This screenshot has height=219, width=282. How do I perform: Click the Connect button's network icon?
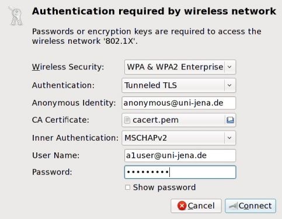[x=234, y=206]
